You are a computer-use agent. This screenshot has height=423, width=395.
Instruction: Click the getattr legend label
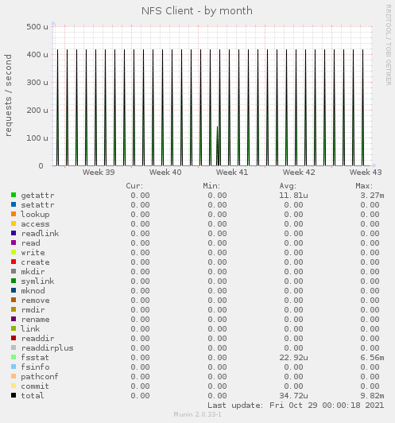pyautogui.click(x=37, y=196)
